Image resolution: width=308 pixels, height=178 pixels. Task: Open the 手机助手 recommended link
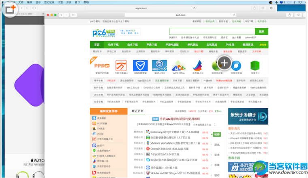(x=111, y=81)
